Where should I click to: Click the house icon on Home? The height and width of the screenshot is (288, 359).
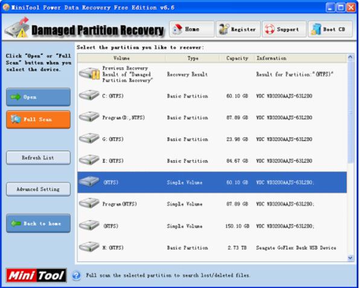click(177, 30)
